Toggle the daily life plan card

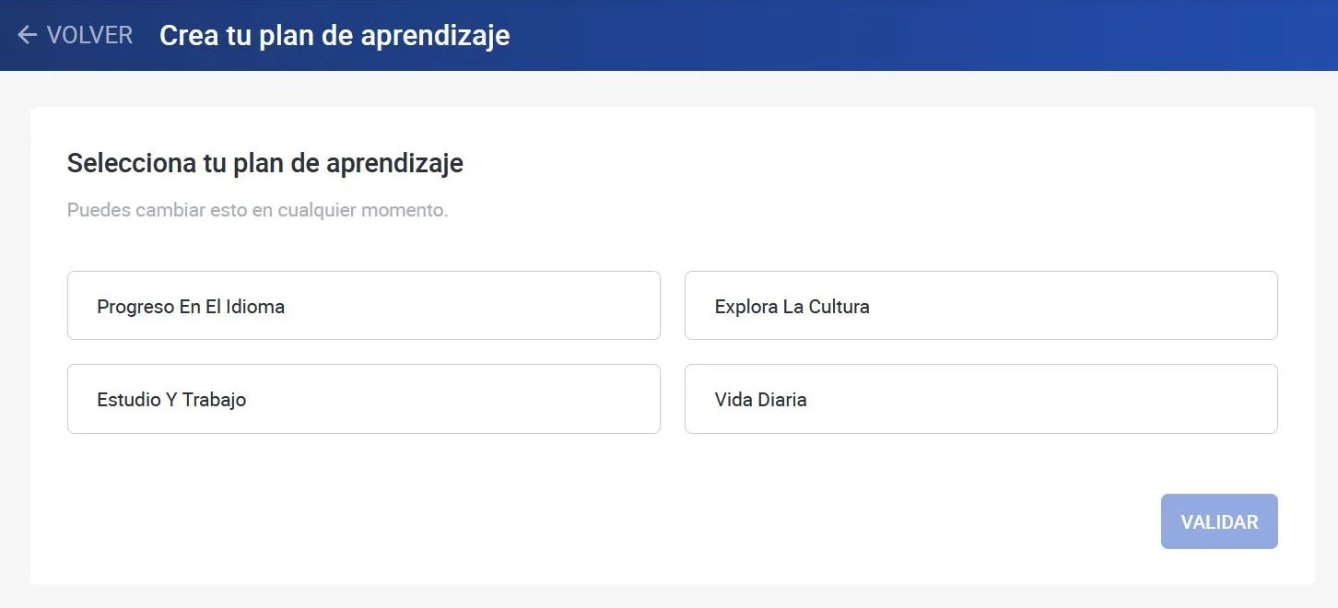tap(980, 399)
